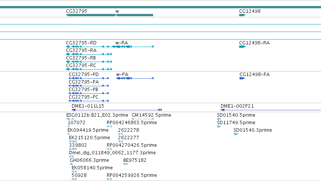321x181 pixels.
Task: Click the 107072 feature label
Action: tap(76, 123)
